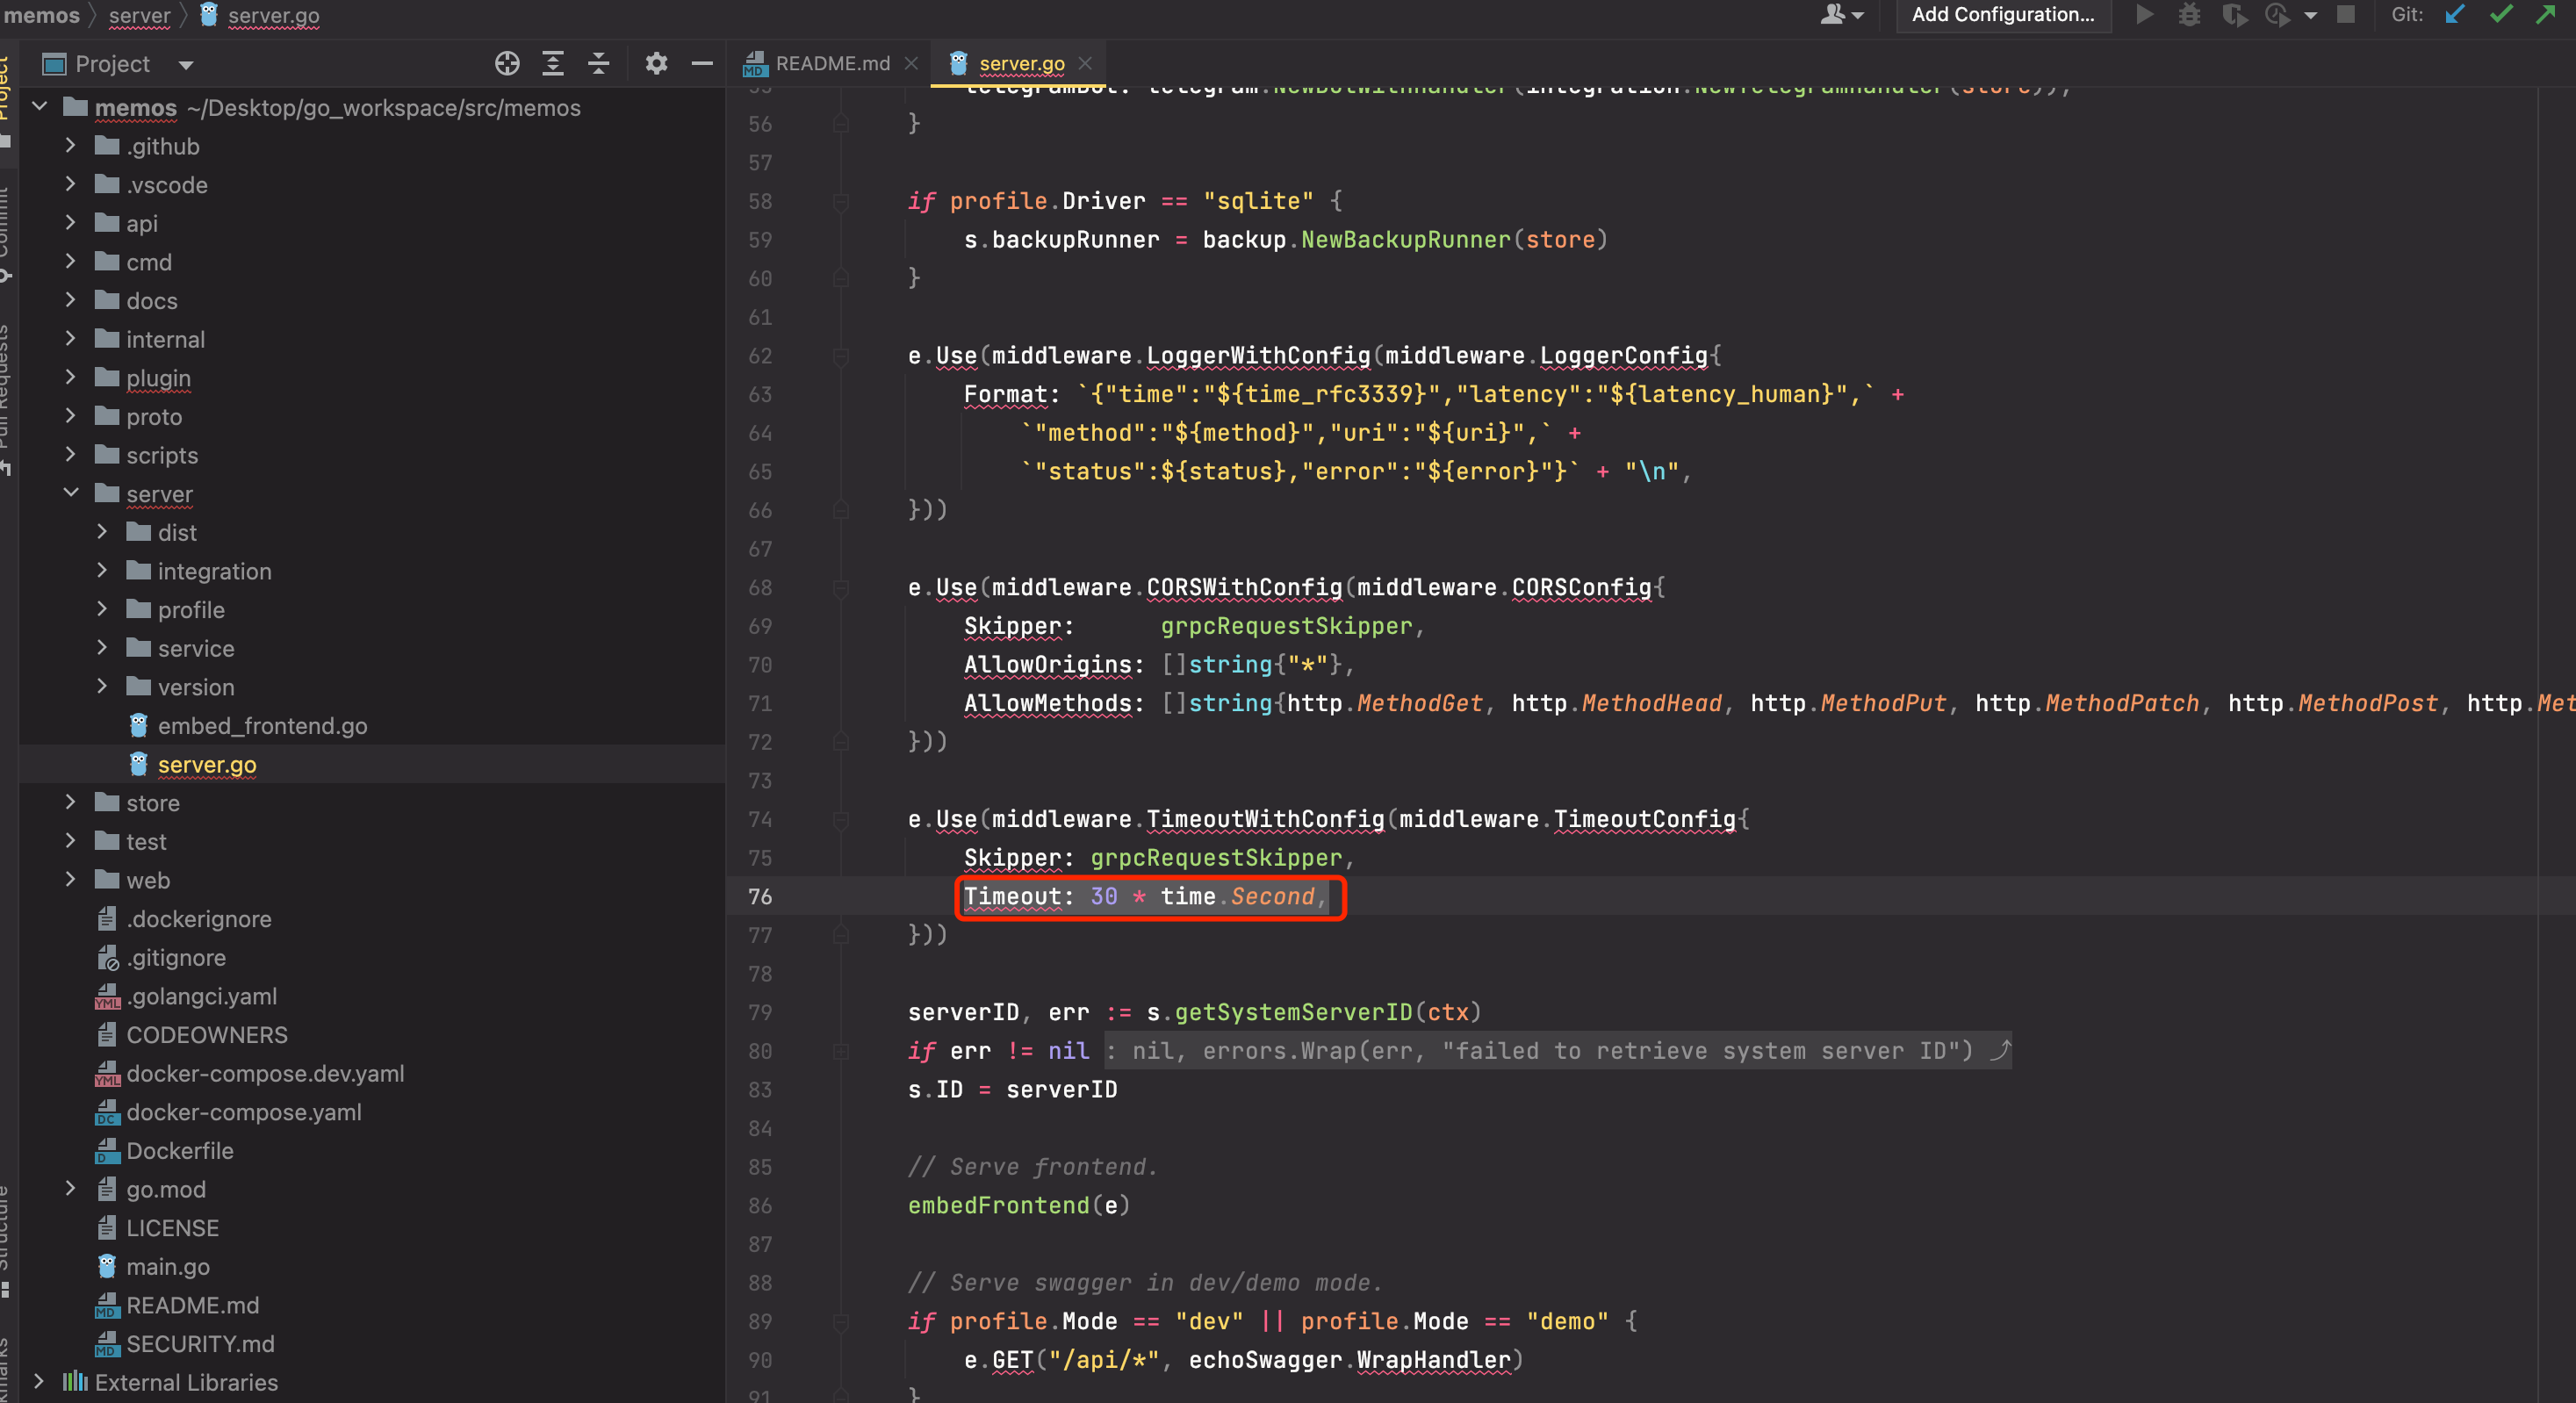2576x1403 pixels.
Task: Open the profiler clock icon
Action: pos(2277,15)
